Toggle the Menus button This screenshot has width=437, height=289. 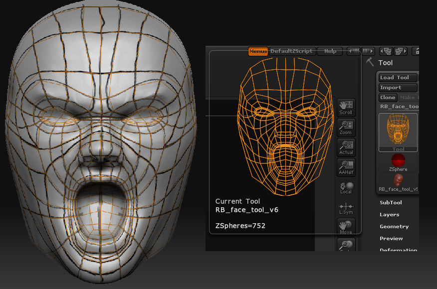258,51
